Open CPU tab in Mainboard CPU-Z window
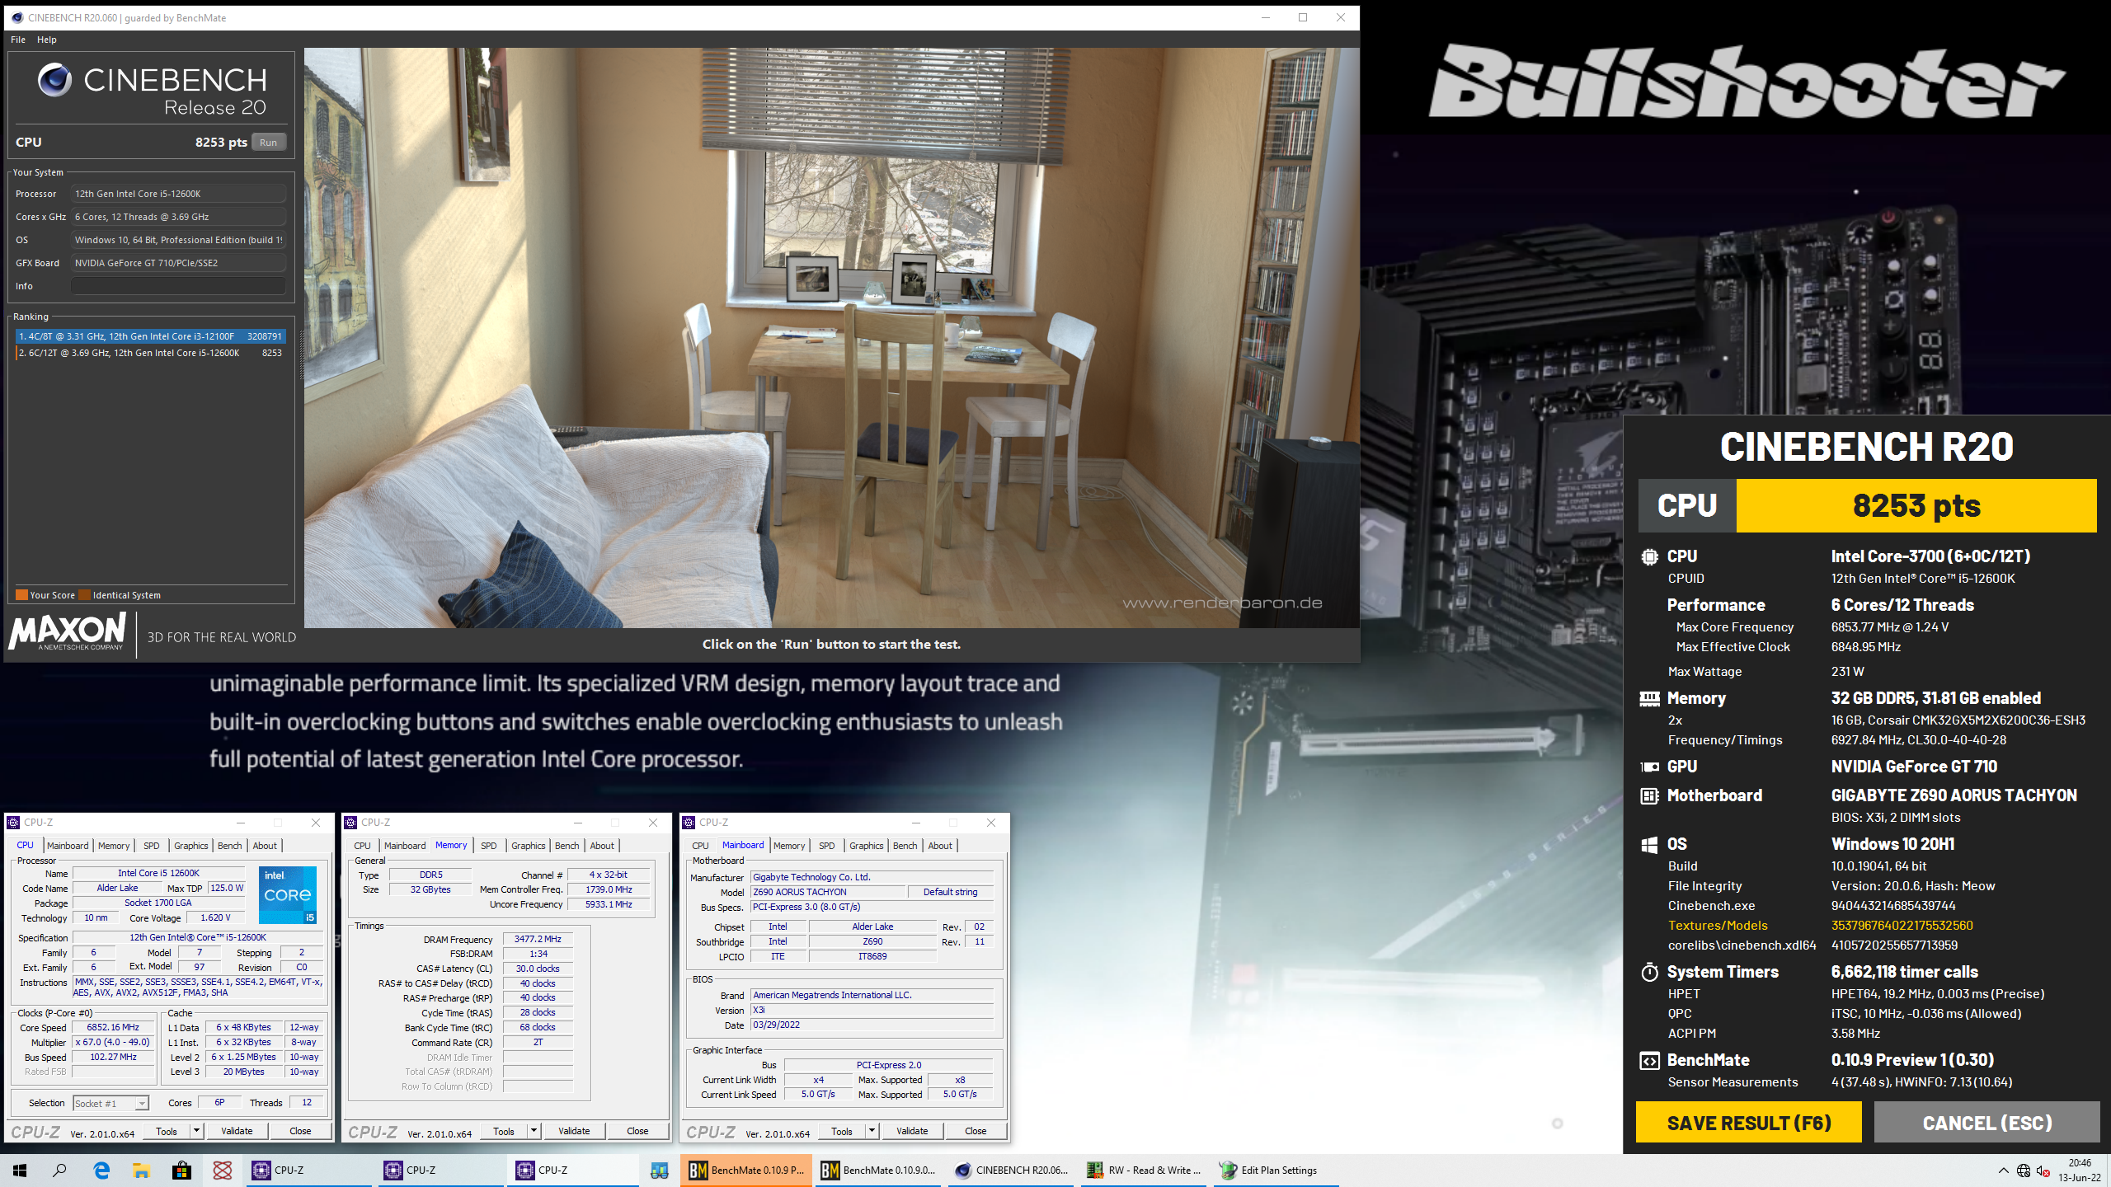The image size is (2111, 1187). [700, 846]
